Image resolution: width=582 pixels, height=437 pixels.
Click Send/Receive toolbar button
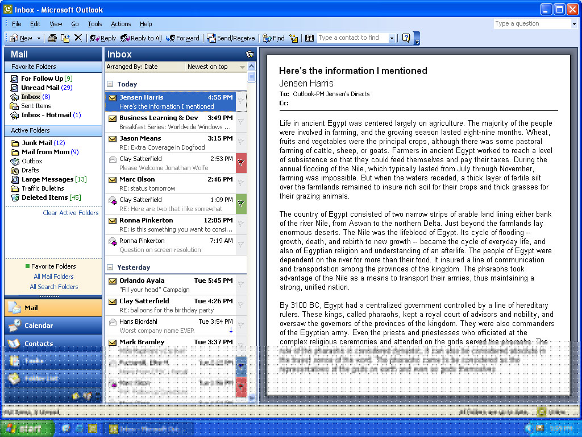(230, 38)
